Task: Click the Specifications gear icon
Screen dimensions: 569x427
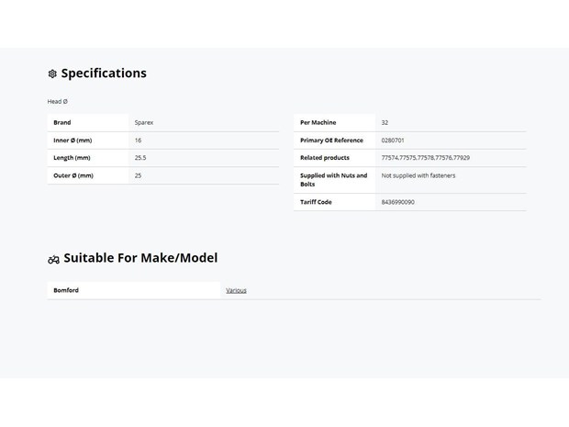Action: pyautogui.click(x=52, y=73)
